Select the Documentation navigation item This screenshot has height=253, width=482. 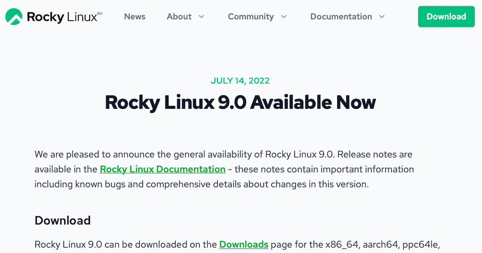tap(341, 16)
